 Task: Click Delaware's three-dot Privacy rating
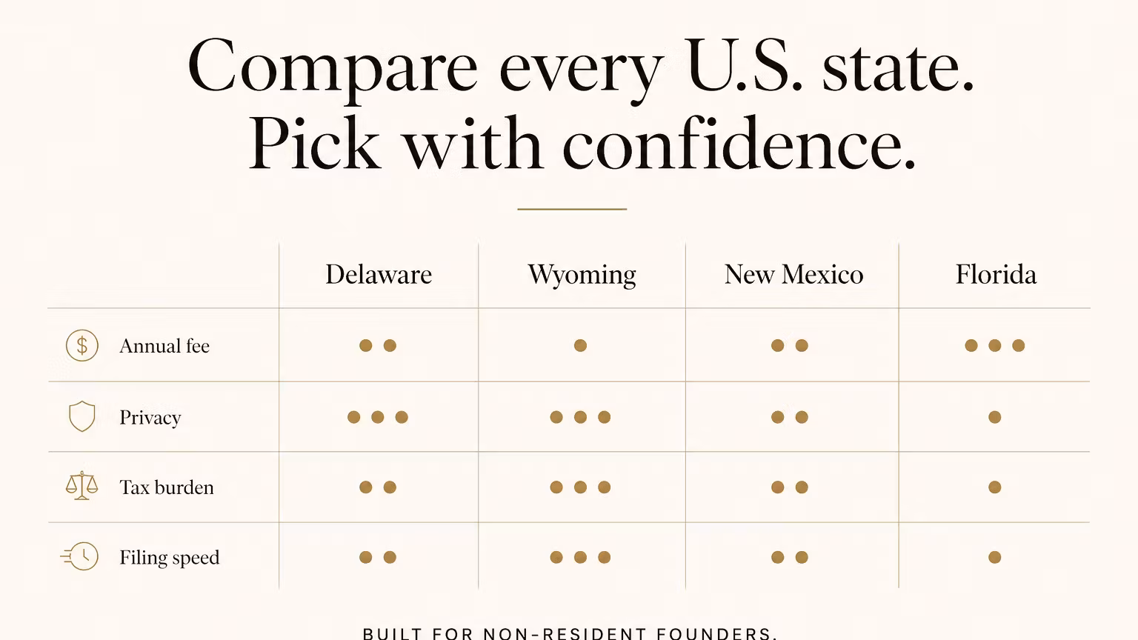[x=378, y=417]
